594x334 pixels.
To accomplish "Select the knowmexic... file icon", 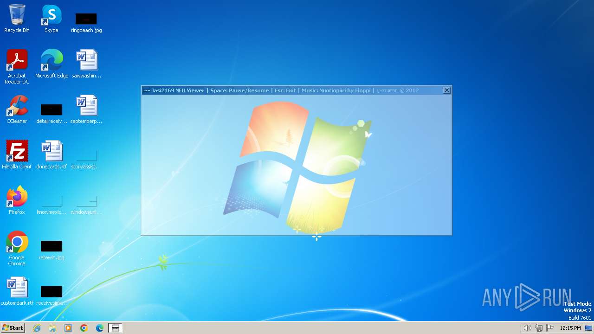I will 52,205.
